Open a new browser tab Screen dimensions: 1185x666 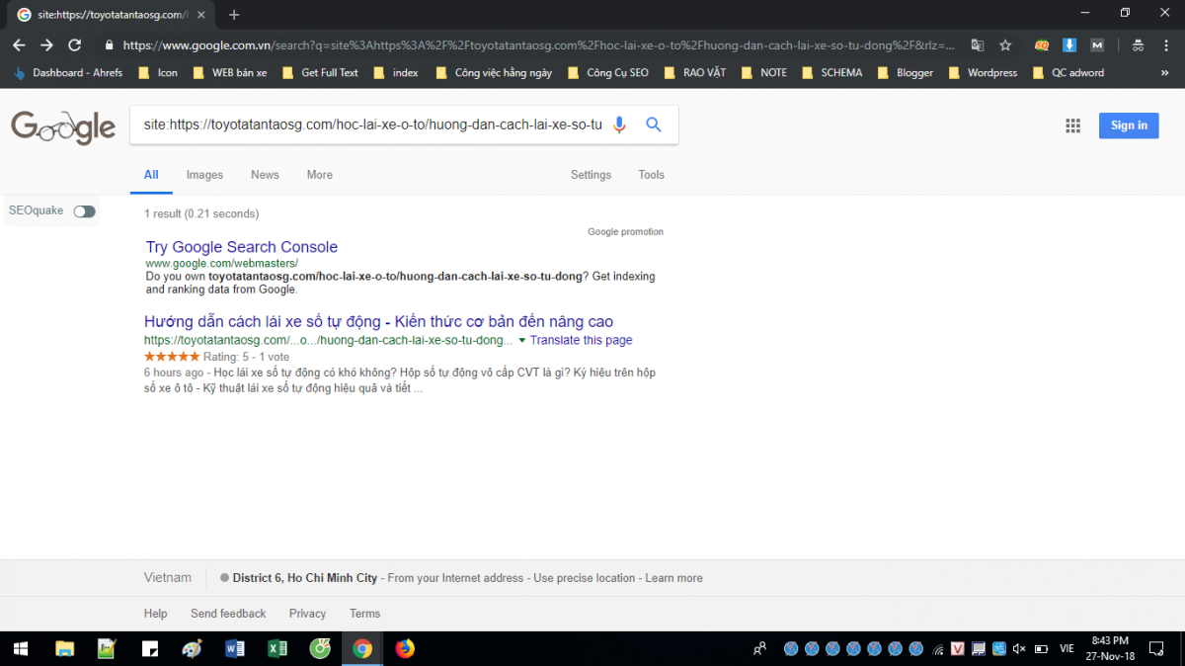coord(234,15)
